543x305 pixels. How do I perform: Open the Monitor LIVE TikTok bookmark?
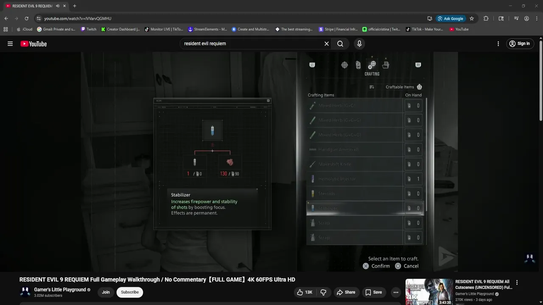(x=164, y=29)
